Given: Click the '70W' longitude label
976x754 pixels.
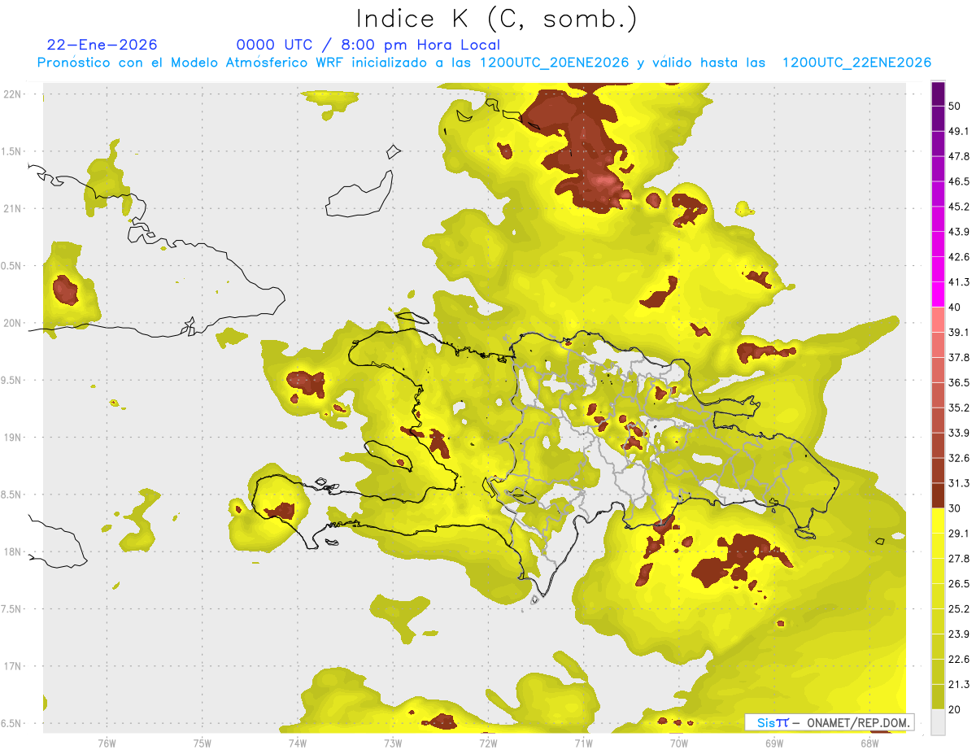Looking at the screenshot, I should pyautogui.click(x=678, y=743).
